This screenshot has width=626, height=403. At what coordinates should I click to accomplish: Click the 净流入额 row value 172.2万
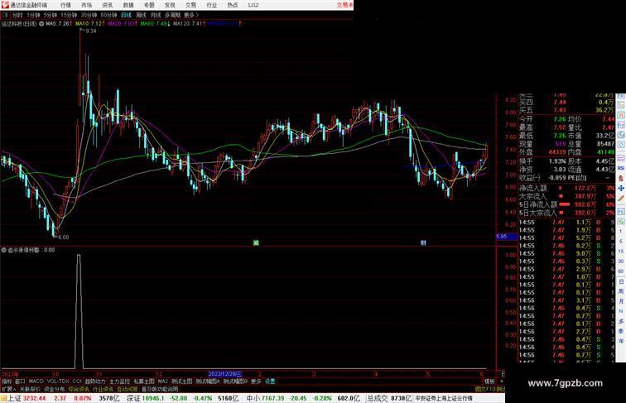tap(585, 188)
